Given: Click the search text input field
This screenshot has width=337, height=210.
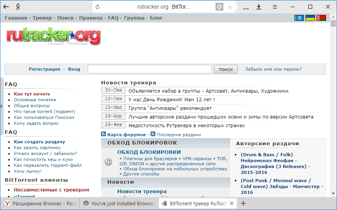Looking at the screenshot, I should (150, 69).
